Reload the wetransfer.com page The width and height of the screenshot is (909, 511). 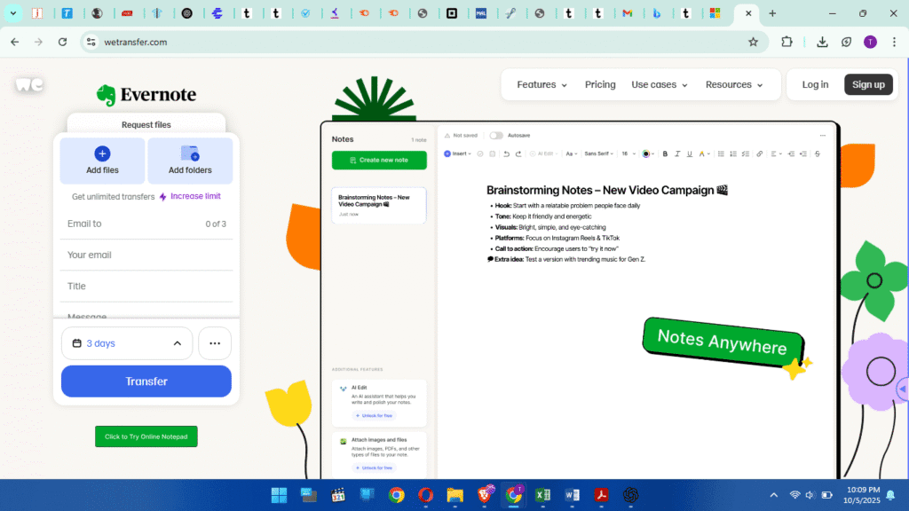(x=63, y=42)
